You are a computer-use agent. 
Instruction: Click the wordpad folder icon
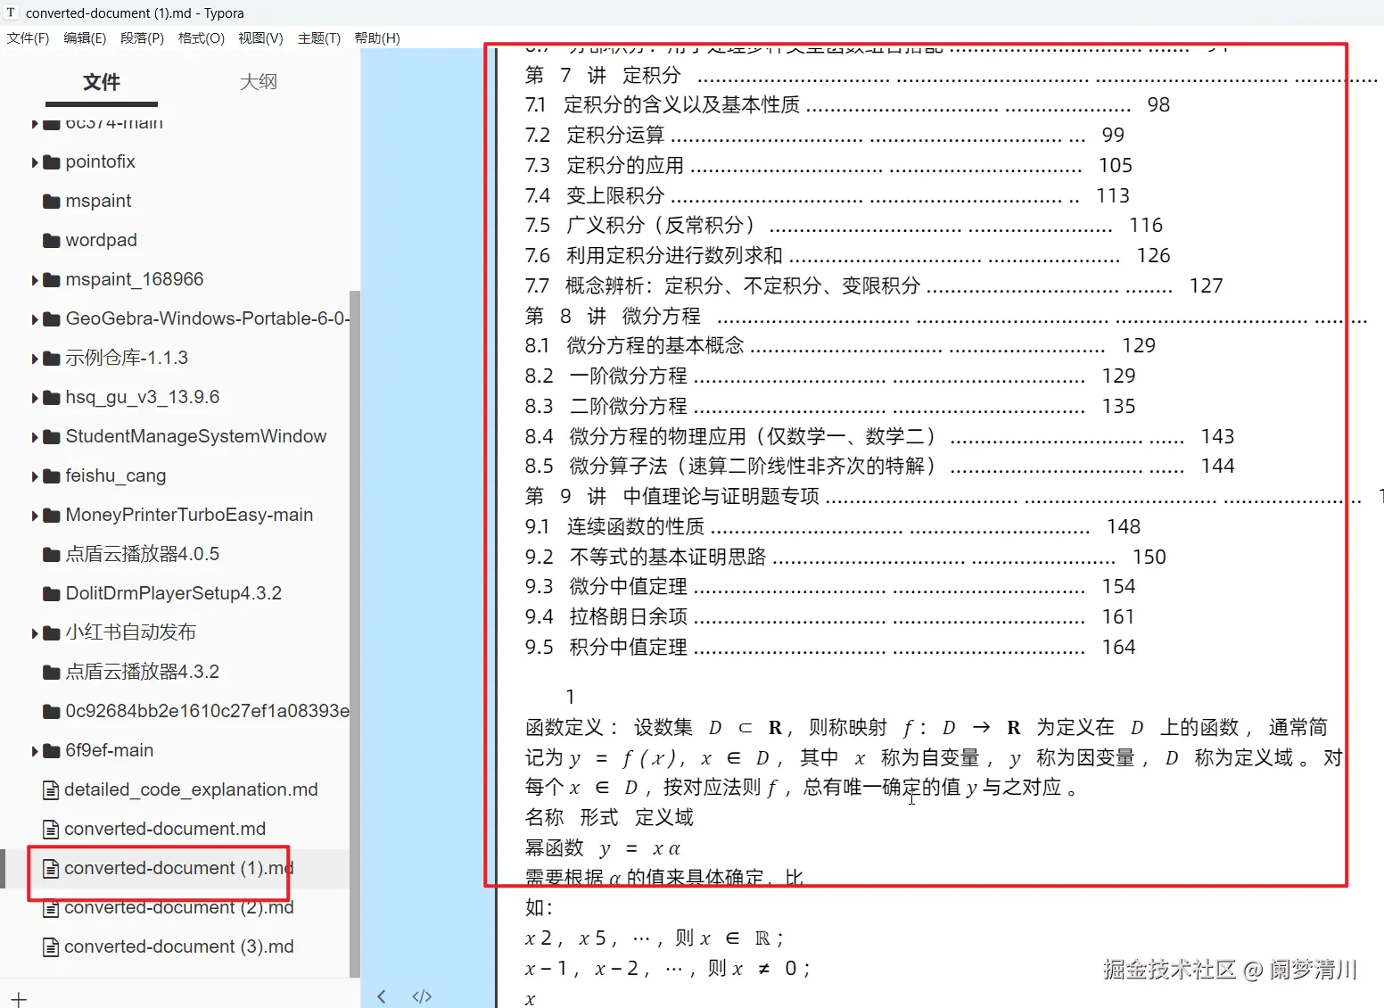click(52, 241)
